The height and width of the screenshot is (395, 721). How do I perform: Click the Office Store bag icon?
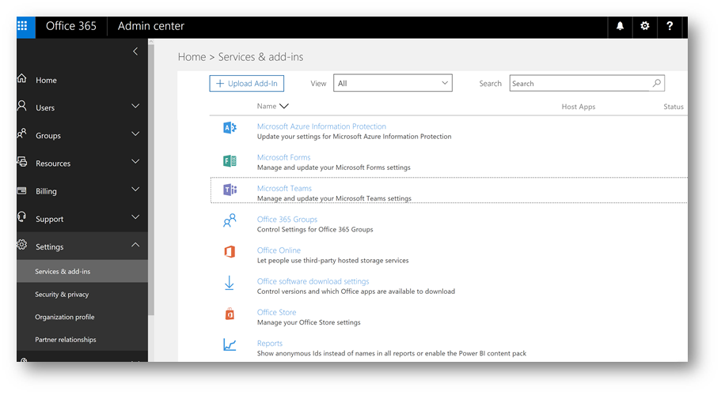(230, 314)
